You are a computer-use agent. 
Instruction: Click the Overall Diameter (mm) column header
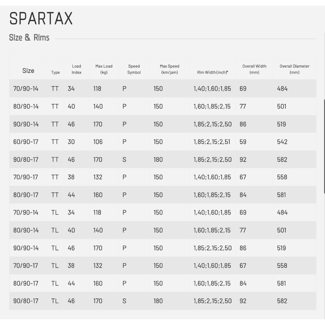(x=295, y=69)
